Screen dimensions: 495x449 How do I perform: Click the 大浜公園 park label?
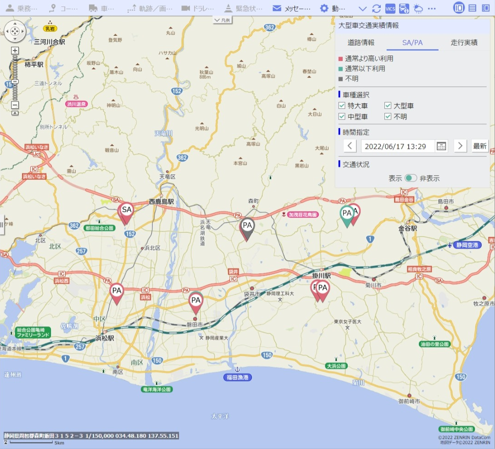coord(337,366)
